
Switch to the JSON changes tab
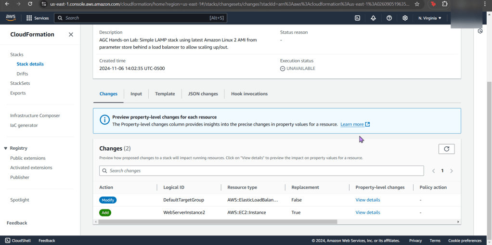203,94
